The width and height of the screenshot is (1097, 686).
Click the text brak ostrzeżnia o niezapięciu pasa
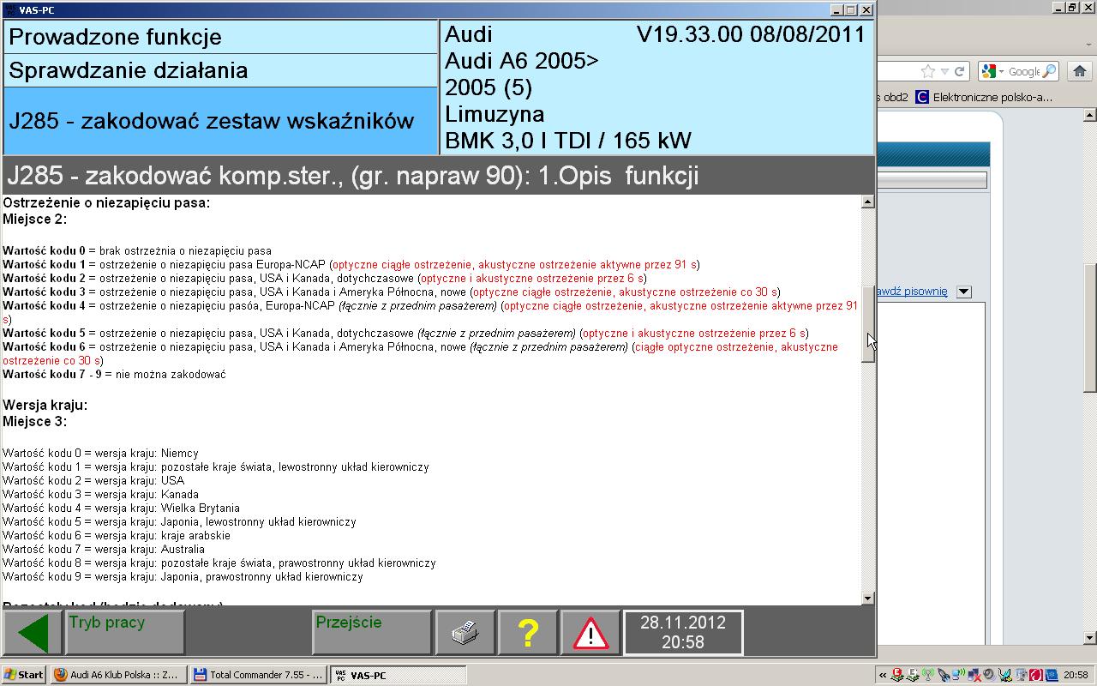pyautogui.click(x=185, y=250)
